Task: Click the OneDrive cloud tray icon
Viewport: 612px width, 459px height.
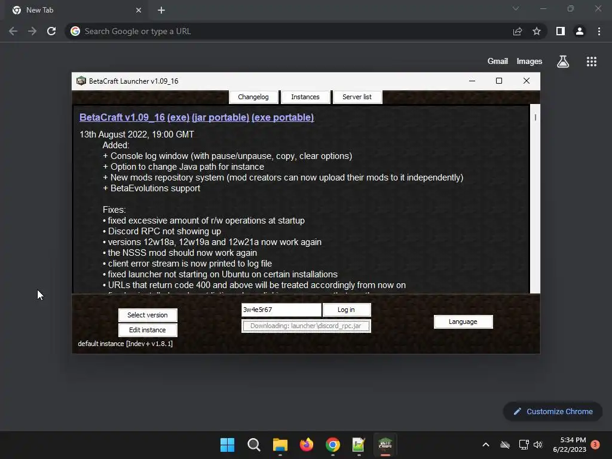Action: pos(505,445)
